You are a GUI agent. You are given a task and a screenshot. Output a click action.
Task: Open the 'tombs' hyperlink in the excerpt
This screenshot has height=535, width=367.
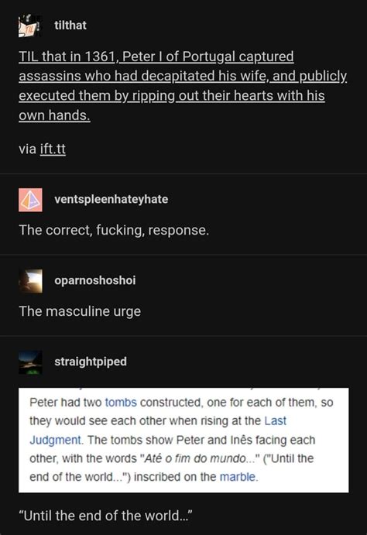tap(121, 403)
